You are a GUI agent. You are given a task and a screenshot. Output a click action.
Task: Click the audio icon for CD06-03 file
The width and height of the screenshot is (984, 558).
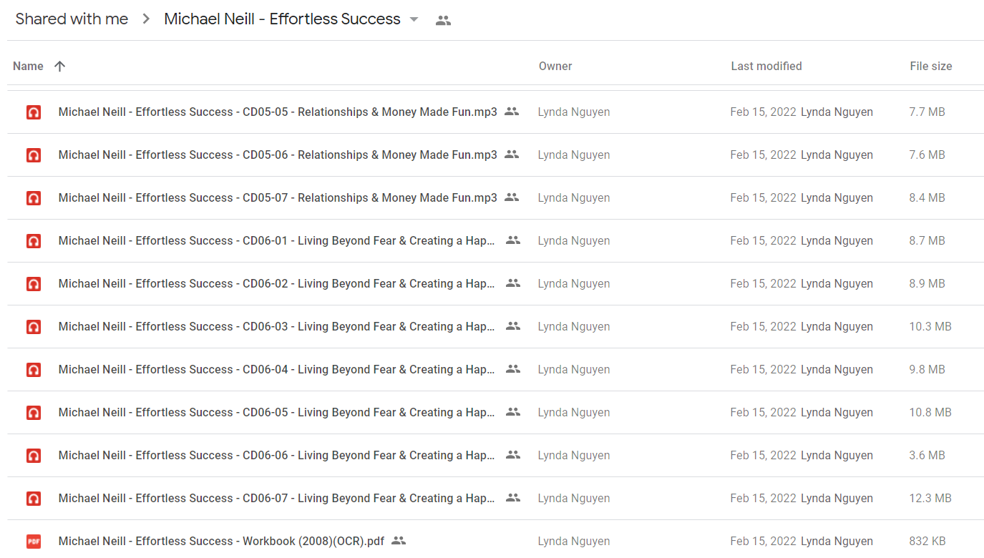coord(34,327)
